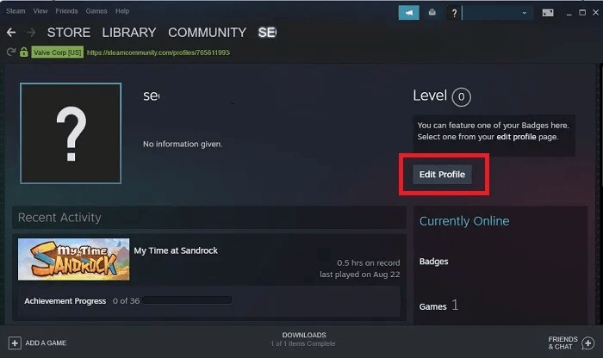Screen dimensions: 603x358
Task: Click the Achievement Progress label
Action: click(x=65, y=300)
